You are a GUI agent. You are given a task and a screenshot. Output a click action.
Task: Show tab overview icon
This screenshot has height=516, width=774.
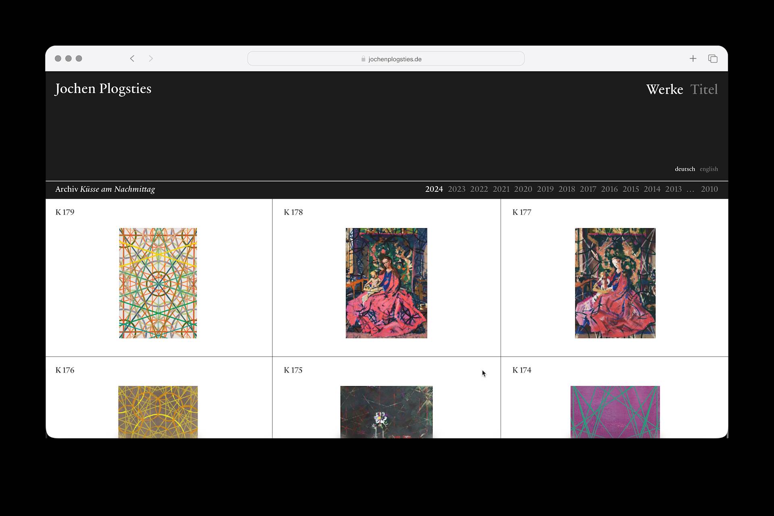(712, 58)
